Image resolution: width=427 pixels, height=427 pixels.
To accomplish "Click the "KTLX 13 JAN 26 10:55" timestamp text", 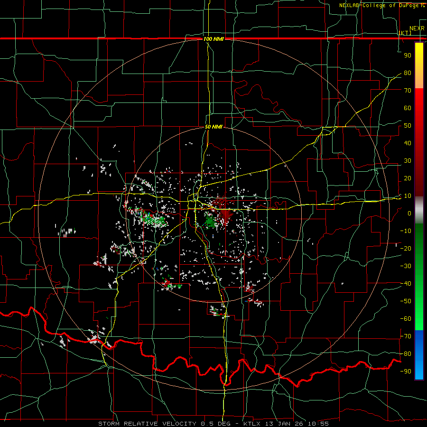I will [286, 424].
